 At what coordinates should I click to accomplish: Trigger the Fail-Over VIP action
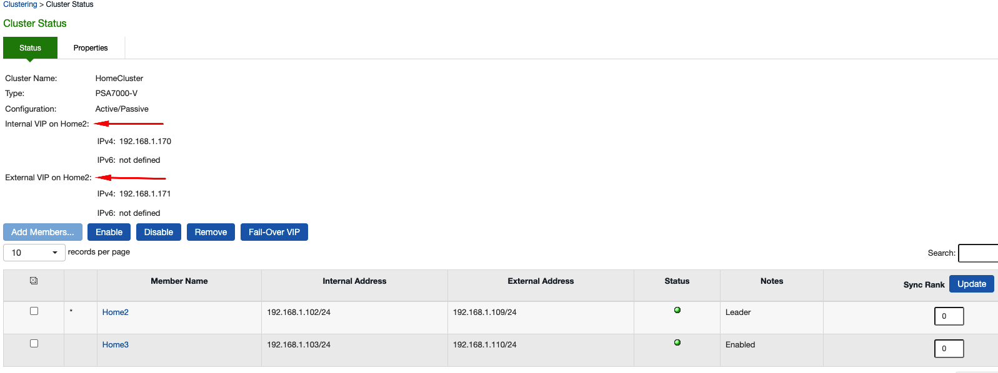point(274,231)
